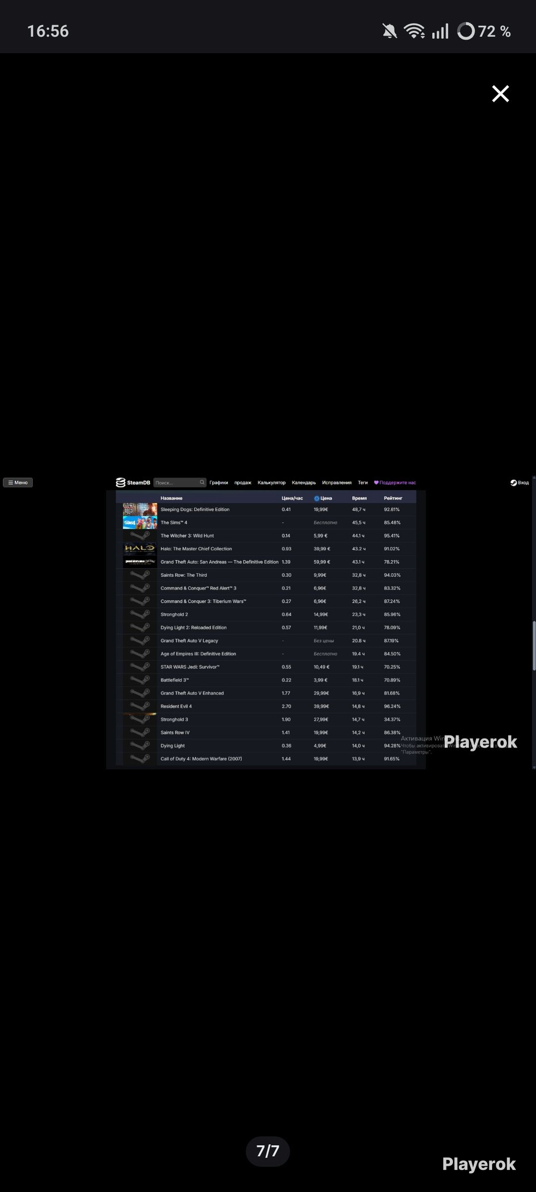Open Call of Duty 4: Modern Warfare title

tap(201, 759)
